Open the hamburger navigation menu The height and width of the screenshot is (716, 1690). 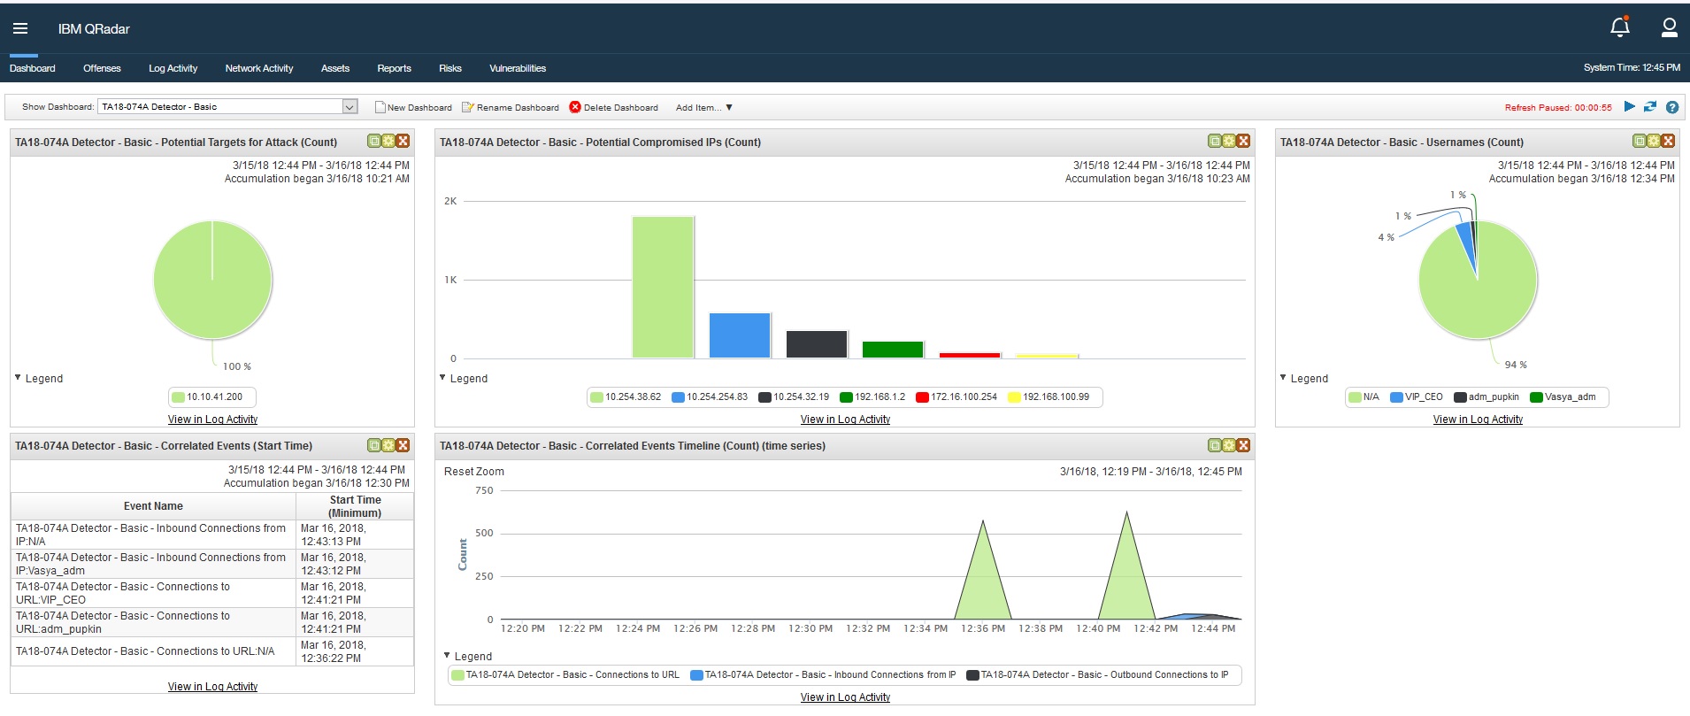[x=20, y=28]
